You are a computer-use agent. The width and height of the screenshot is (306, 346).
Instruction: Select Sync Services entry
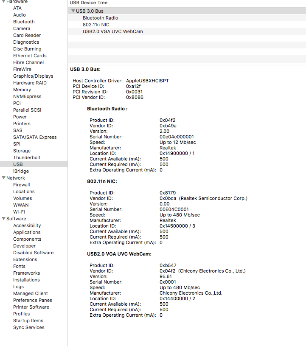[29, 327]
